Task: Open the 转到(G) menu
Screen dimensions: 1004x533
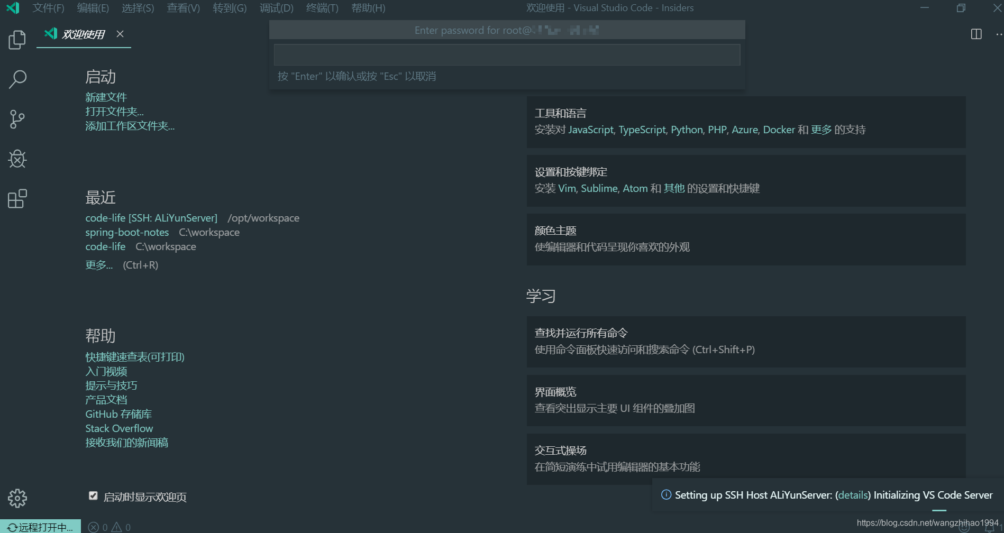Action: [230, 8]
